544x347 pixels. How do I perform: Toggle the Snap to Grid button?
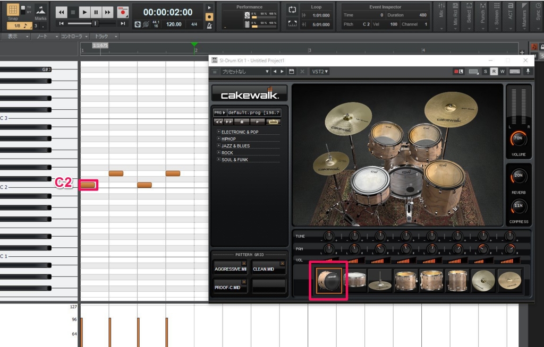(x=13, y=10)
